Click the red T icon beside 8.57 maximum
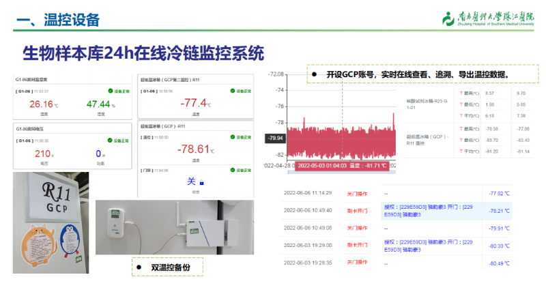Screen dimensions: 546x292 461,93
